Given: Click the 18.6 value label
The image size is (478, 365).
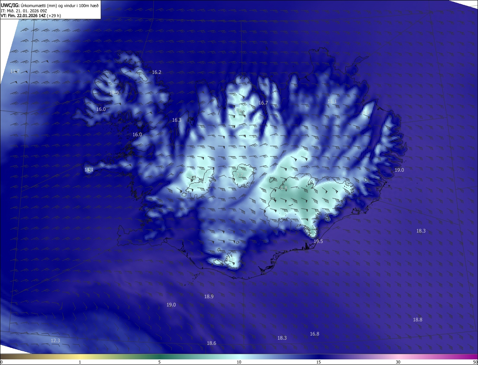Looking at the screenshot, I should [x=211, y=343].
